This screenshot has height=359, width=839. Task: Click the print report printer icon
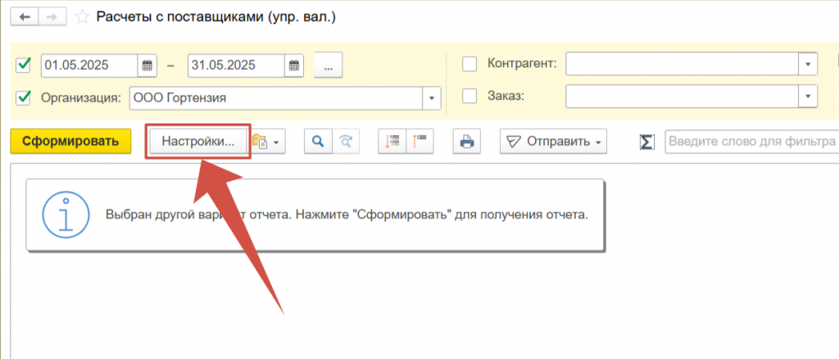(x=467, y=141)
